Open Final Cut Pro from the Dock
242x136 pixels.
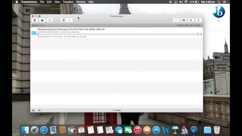(x=72, y=130)
